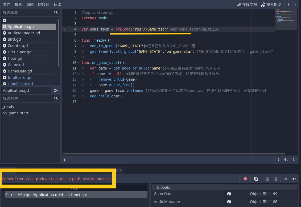Click the GameData global label
The height and width of the screenshot is (207, 301).
[163, 194]
